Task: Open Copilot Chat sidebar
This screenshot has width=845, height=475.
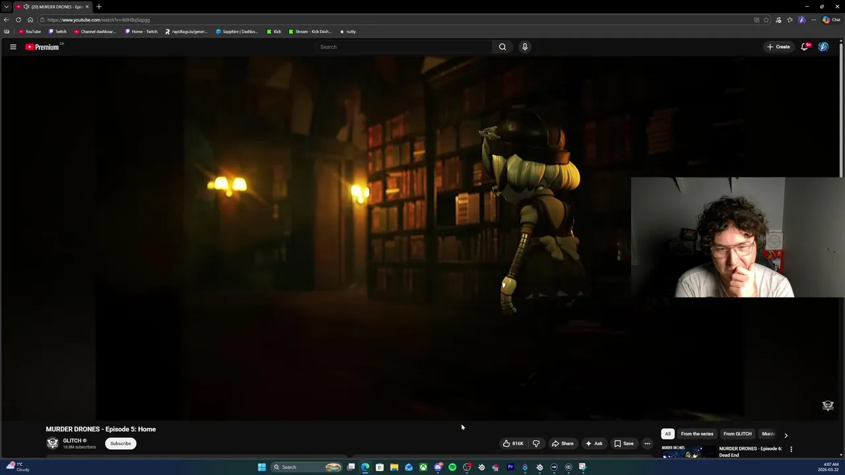Action: 831,20
